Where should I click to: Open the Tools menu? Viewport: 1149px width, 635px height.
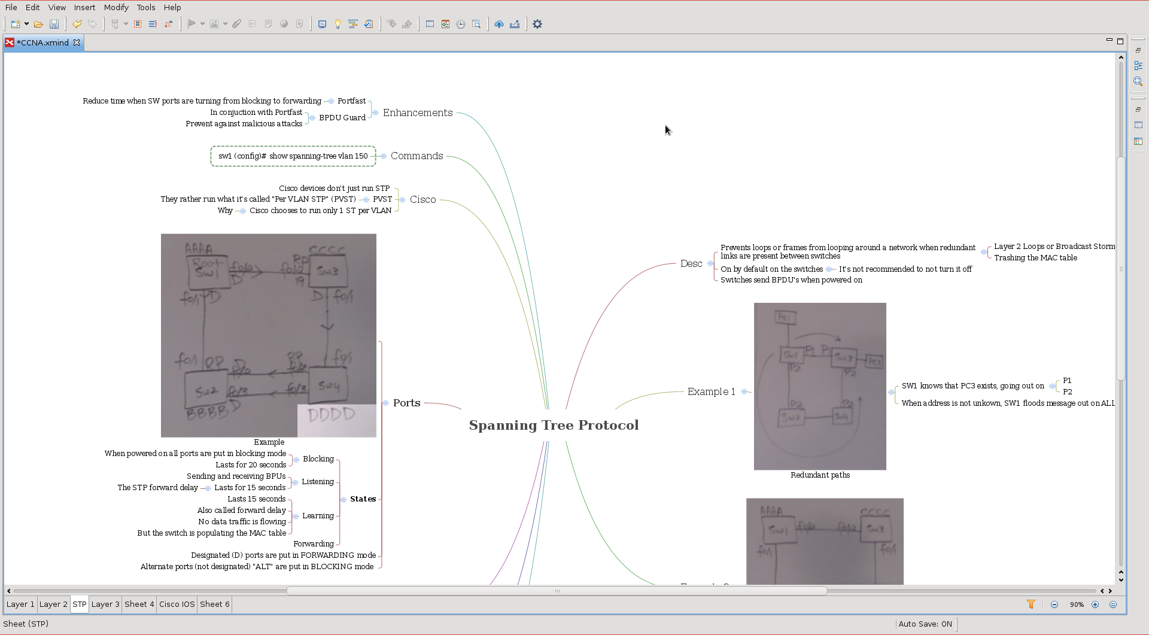click(146, 7)
